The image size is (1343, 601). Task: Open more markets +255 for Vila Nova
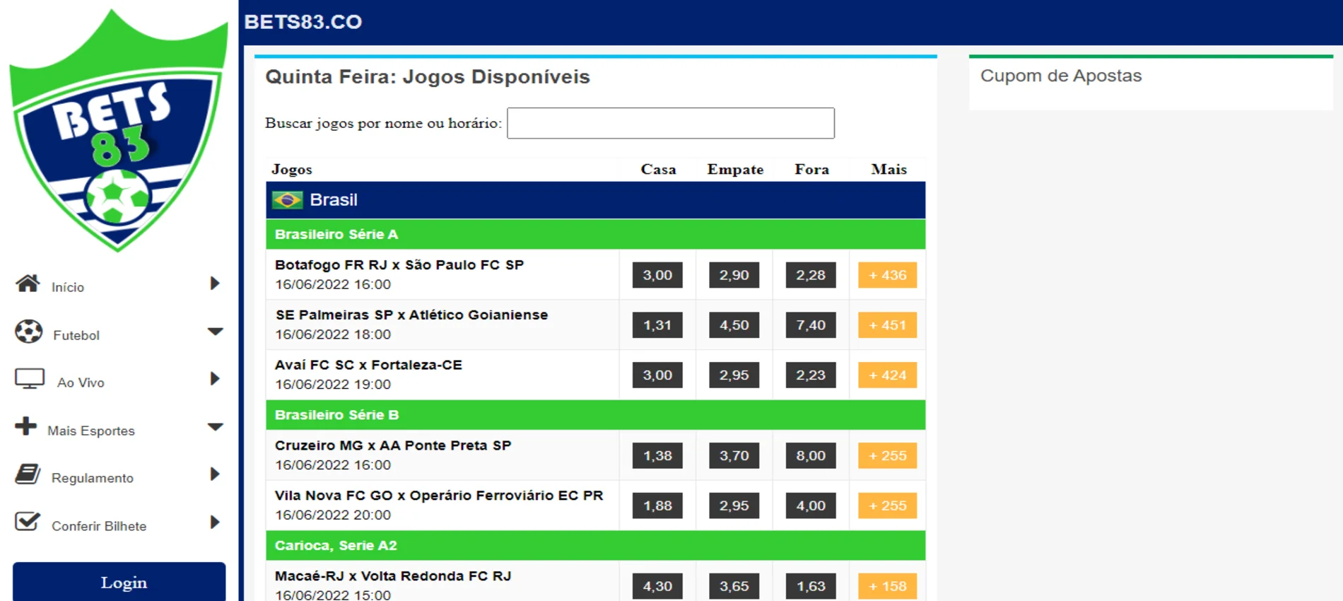[888, 506]
